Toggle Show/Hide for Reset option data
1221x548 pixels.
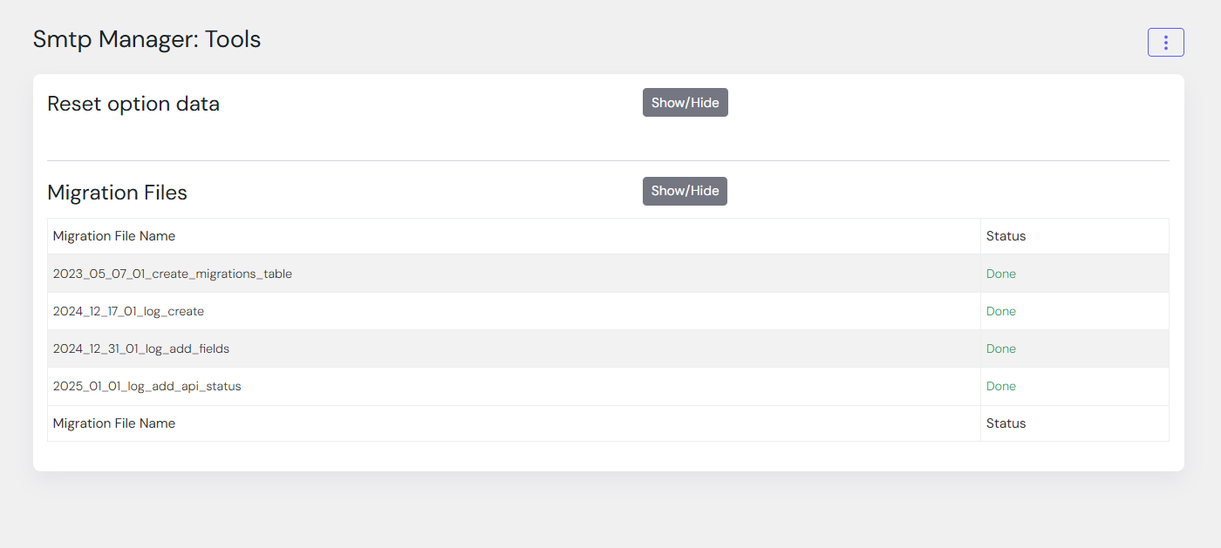(x=685, y=103)
